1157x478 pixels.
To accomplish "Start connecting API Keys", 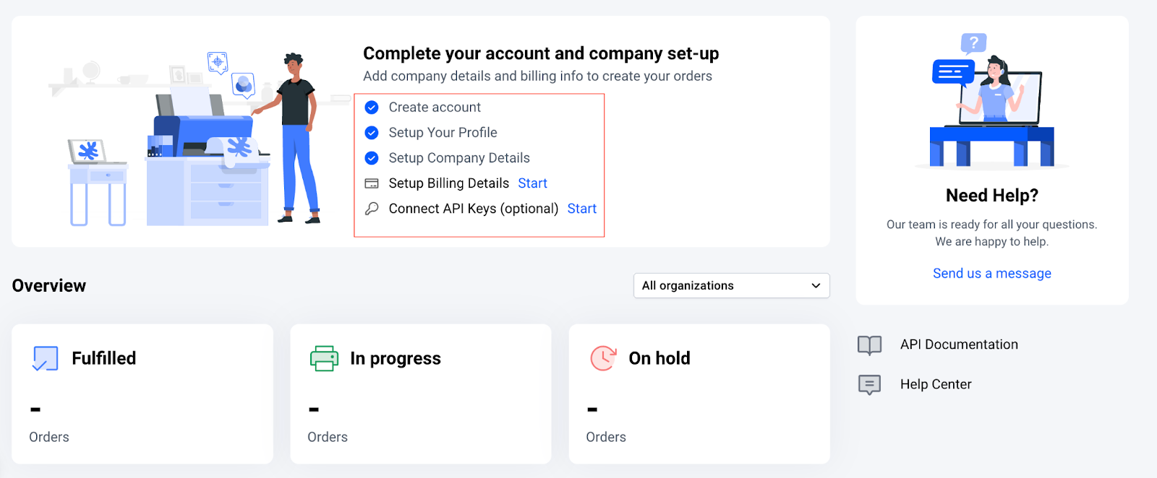I will coord(581,209).
